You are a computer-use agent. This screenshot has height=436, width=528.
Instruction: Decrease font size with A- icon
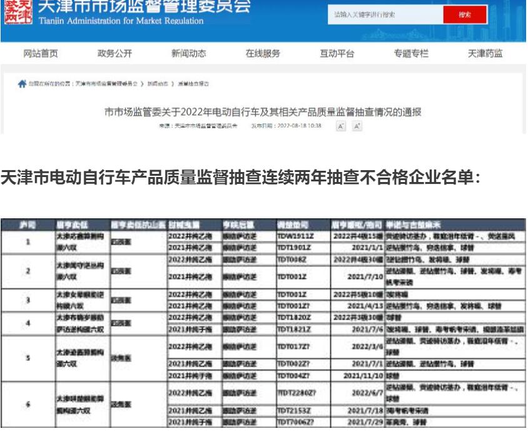click(x=341, y=126)
